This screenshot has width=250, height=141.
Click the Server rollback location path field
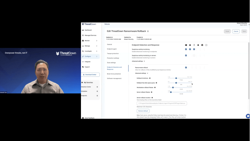162,103
